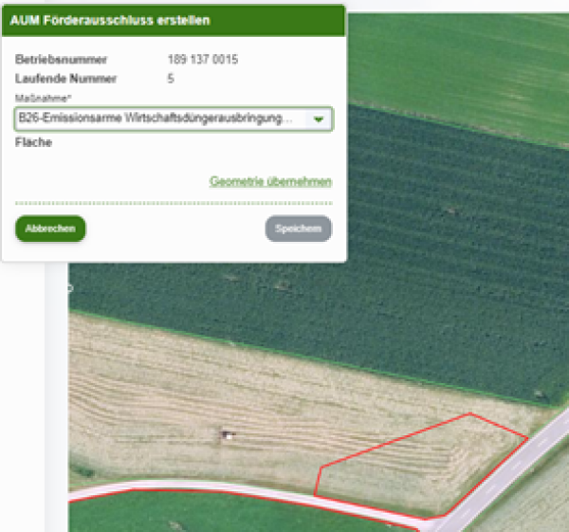Click the Laufende Nummer label
Viewport: 569px width, 532px height.
pyautogui.click(x=65, y=79)
